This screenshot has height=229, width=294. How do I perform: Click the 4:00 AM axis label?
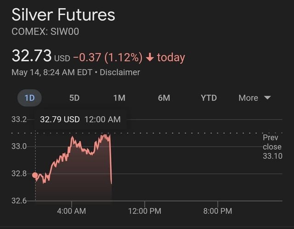pyautogui.click(x=71, y=211)
